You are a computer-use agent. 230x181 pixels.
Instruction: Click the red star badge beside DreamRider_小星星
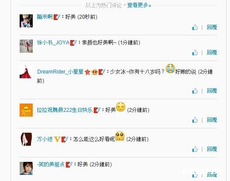point(87,72)
